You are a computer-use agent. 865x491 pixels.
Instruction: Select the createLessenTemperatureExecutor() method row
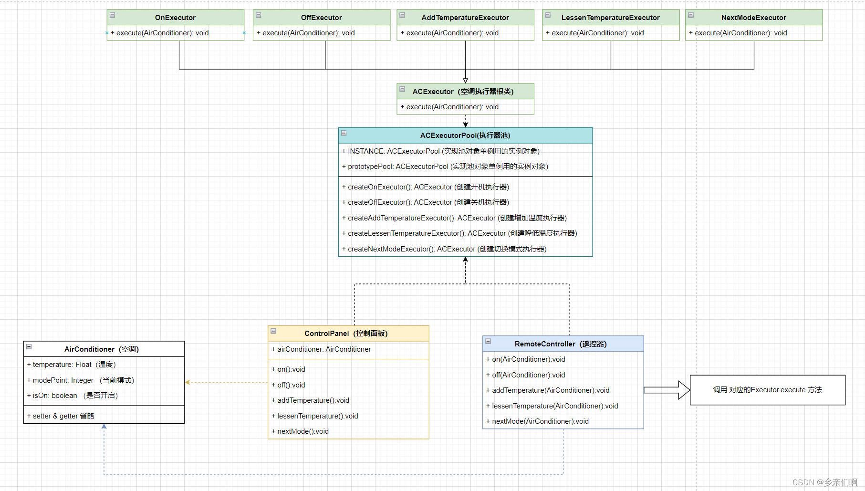tap(466, 233)
